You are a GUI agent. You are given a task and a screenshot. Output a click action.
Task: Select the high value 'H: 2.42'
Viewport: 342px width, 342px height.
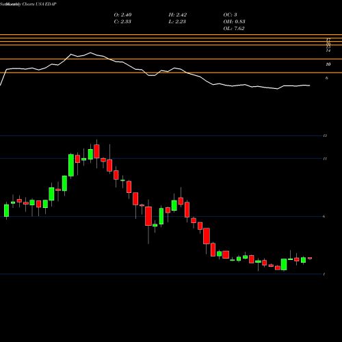(178, 14)
